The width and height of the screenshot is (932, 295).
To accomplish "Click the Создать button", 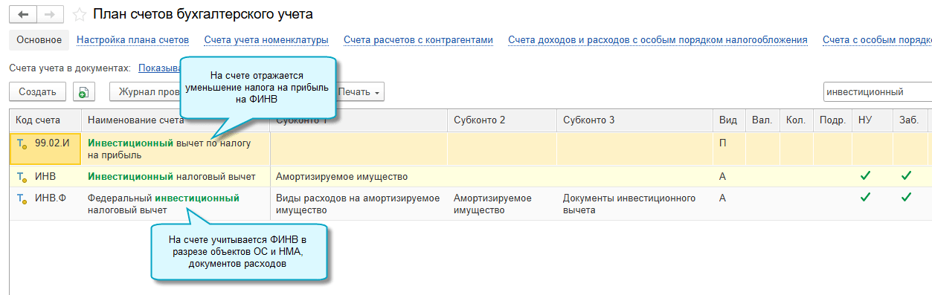I will tap(37, 92).
